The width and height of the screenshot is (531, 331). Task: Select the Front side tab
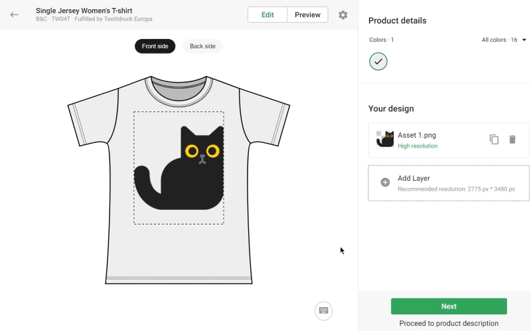point(155,46)
